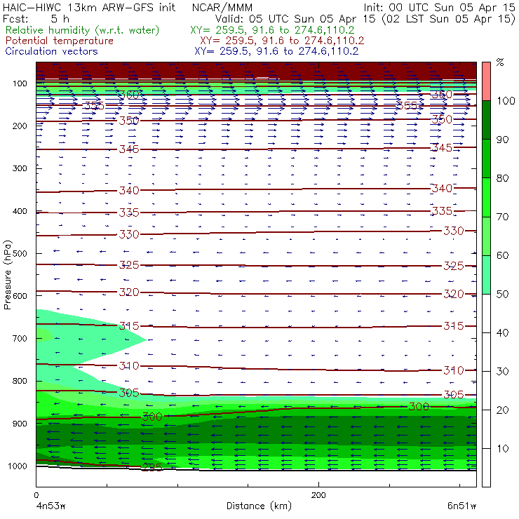Pick the aqua 50–60% colorbar segment

486,275
